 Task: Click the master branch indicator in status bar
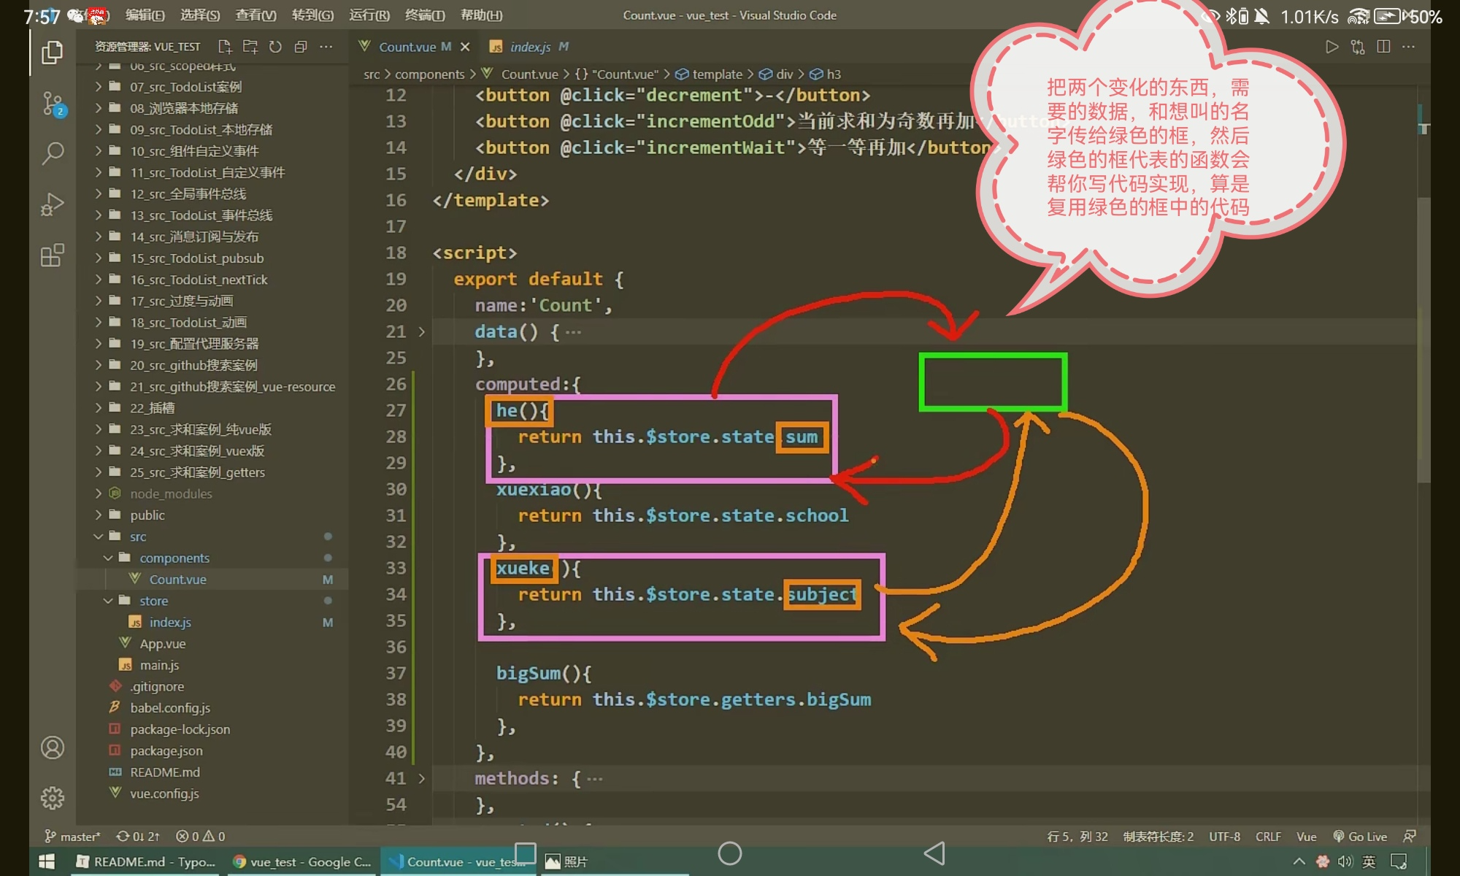(x=73, y=837)
